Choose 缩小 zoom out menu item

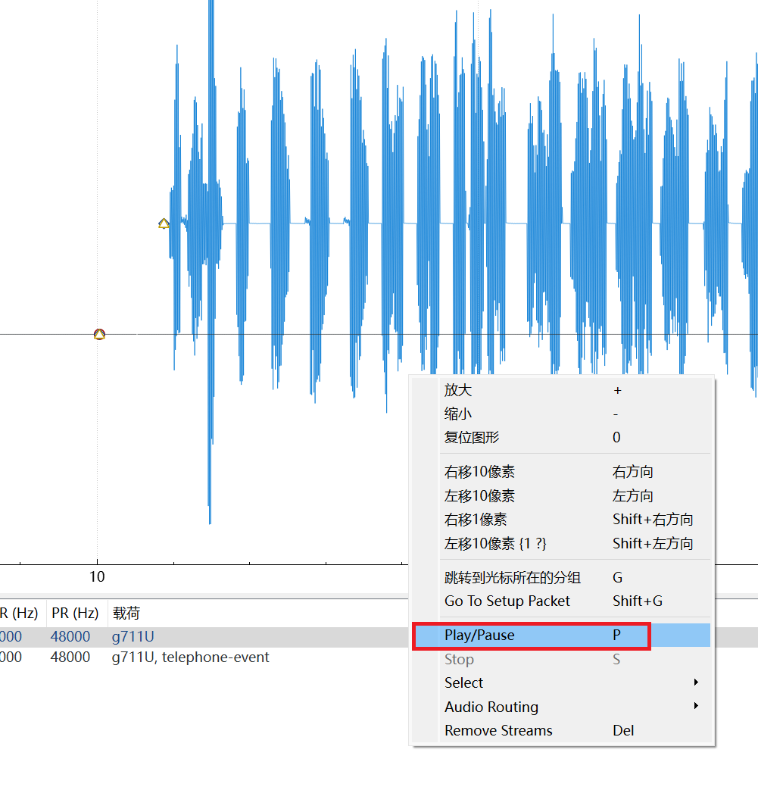tap(562, 414)
